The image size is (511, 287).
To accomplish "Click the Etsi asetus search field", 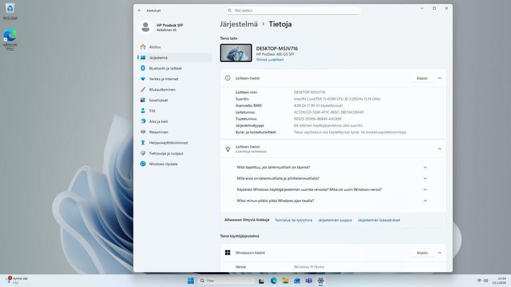I will [x=293, y=10].
